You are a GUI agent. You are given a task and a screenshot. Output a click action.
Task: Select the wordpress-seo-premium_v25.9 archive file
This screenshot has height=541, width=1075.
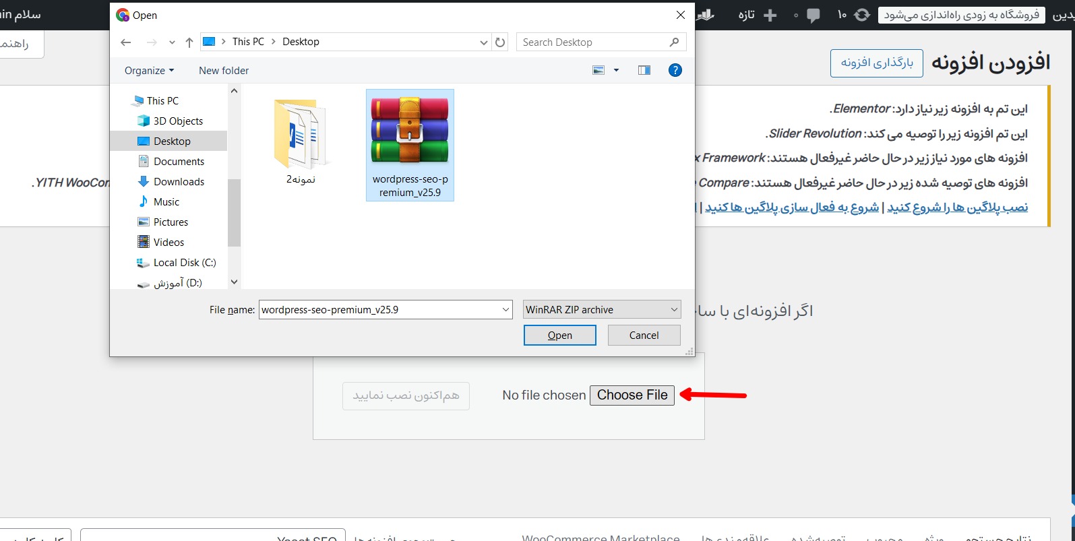tap(410, 145)
